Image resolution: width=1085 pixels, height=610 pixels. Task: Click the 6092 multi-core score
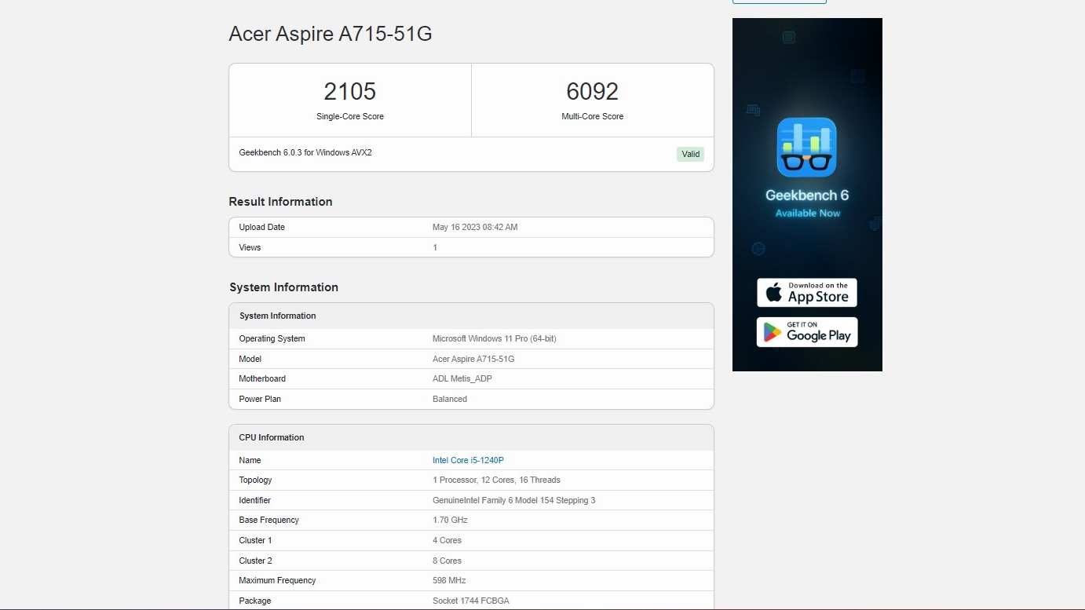click(x=592, y=92)
